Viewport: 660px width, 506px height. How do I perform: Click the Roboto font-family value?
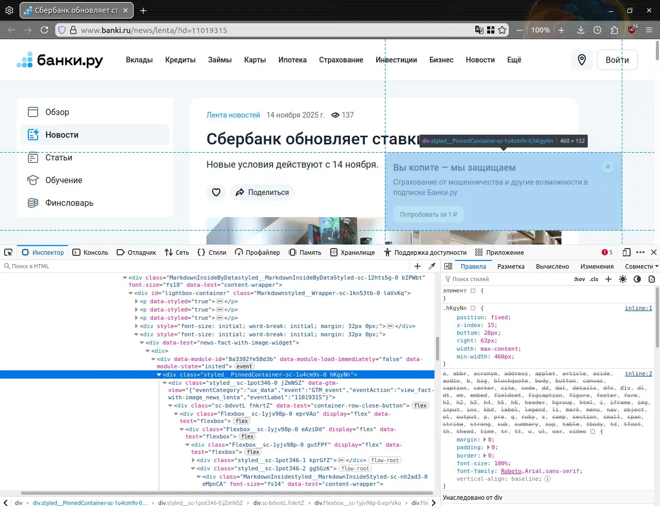coord(511,471)
